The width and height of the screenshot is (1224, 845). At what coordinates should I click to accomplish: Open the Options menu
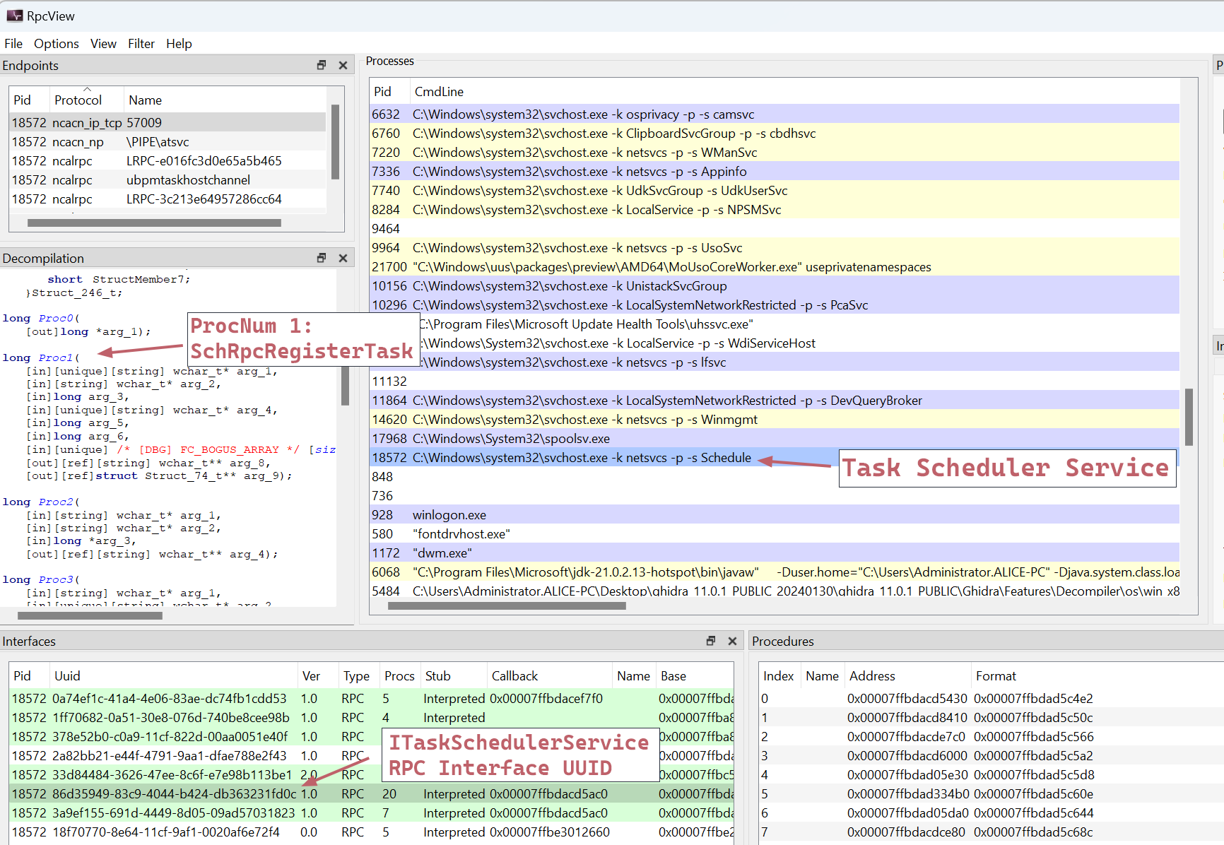coord(57,44)
